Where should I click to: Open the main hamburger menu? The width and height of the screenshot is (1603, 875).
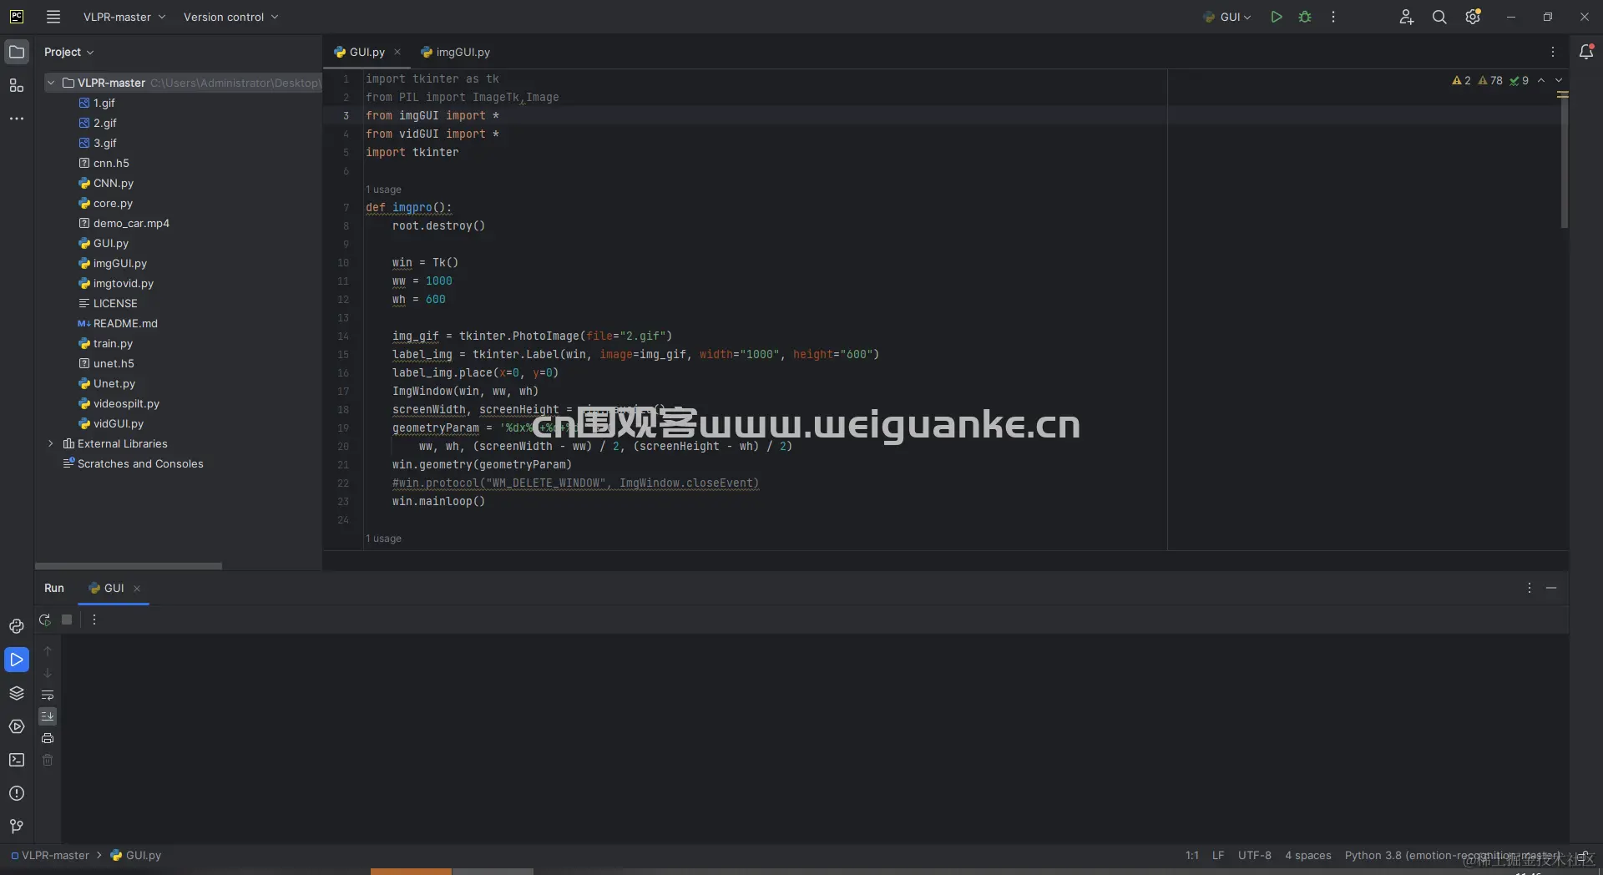click(53, 17)
